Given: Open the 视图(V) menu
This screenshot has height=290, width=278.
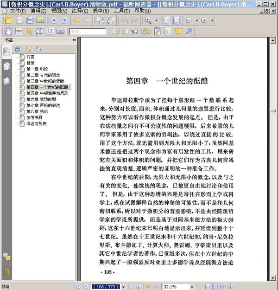Looking at the screenshot, I should (58, 10).
